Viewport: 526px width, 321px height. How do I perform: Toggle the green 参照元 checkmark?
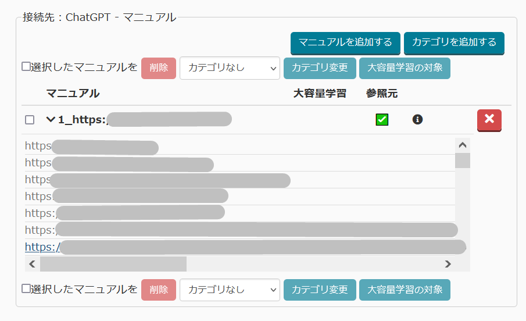tap(382, 120)
